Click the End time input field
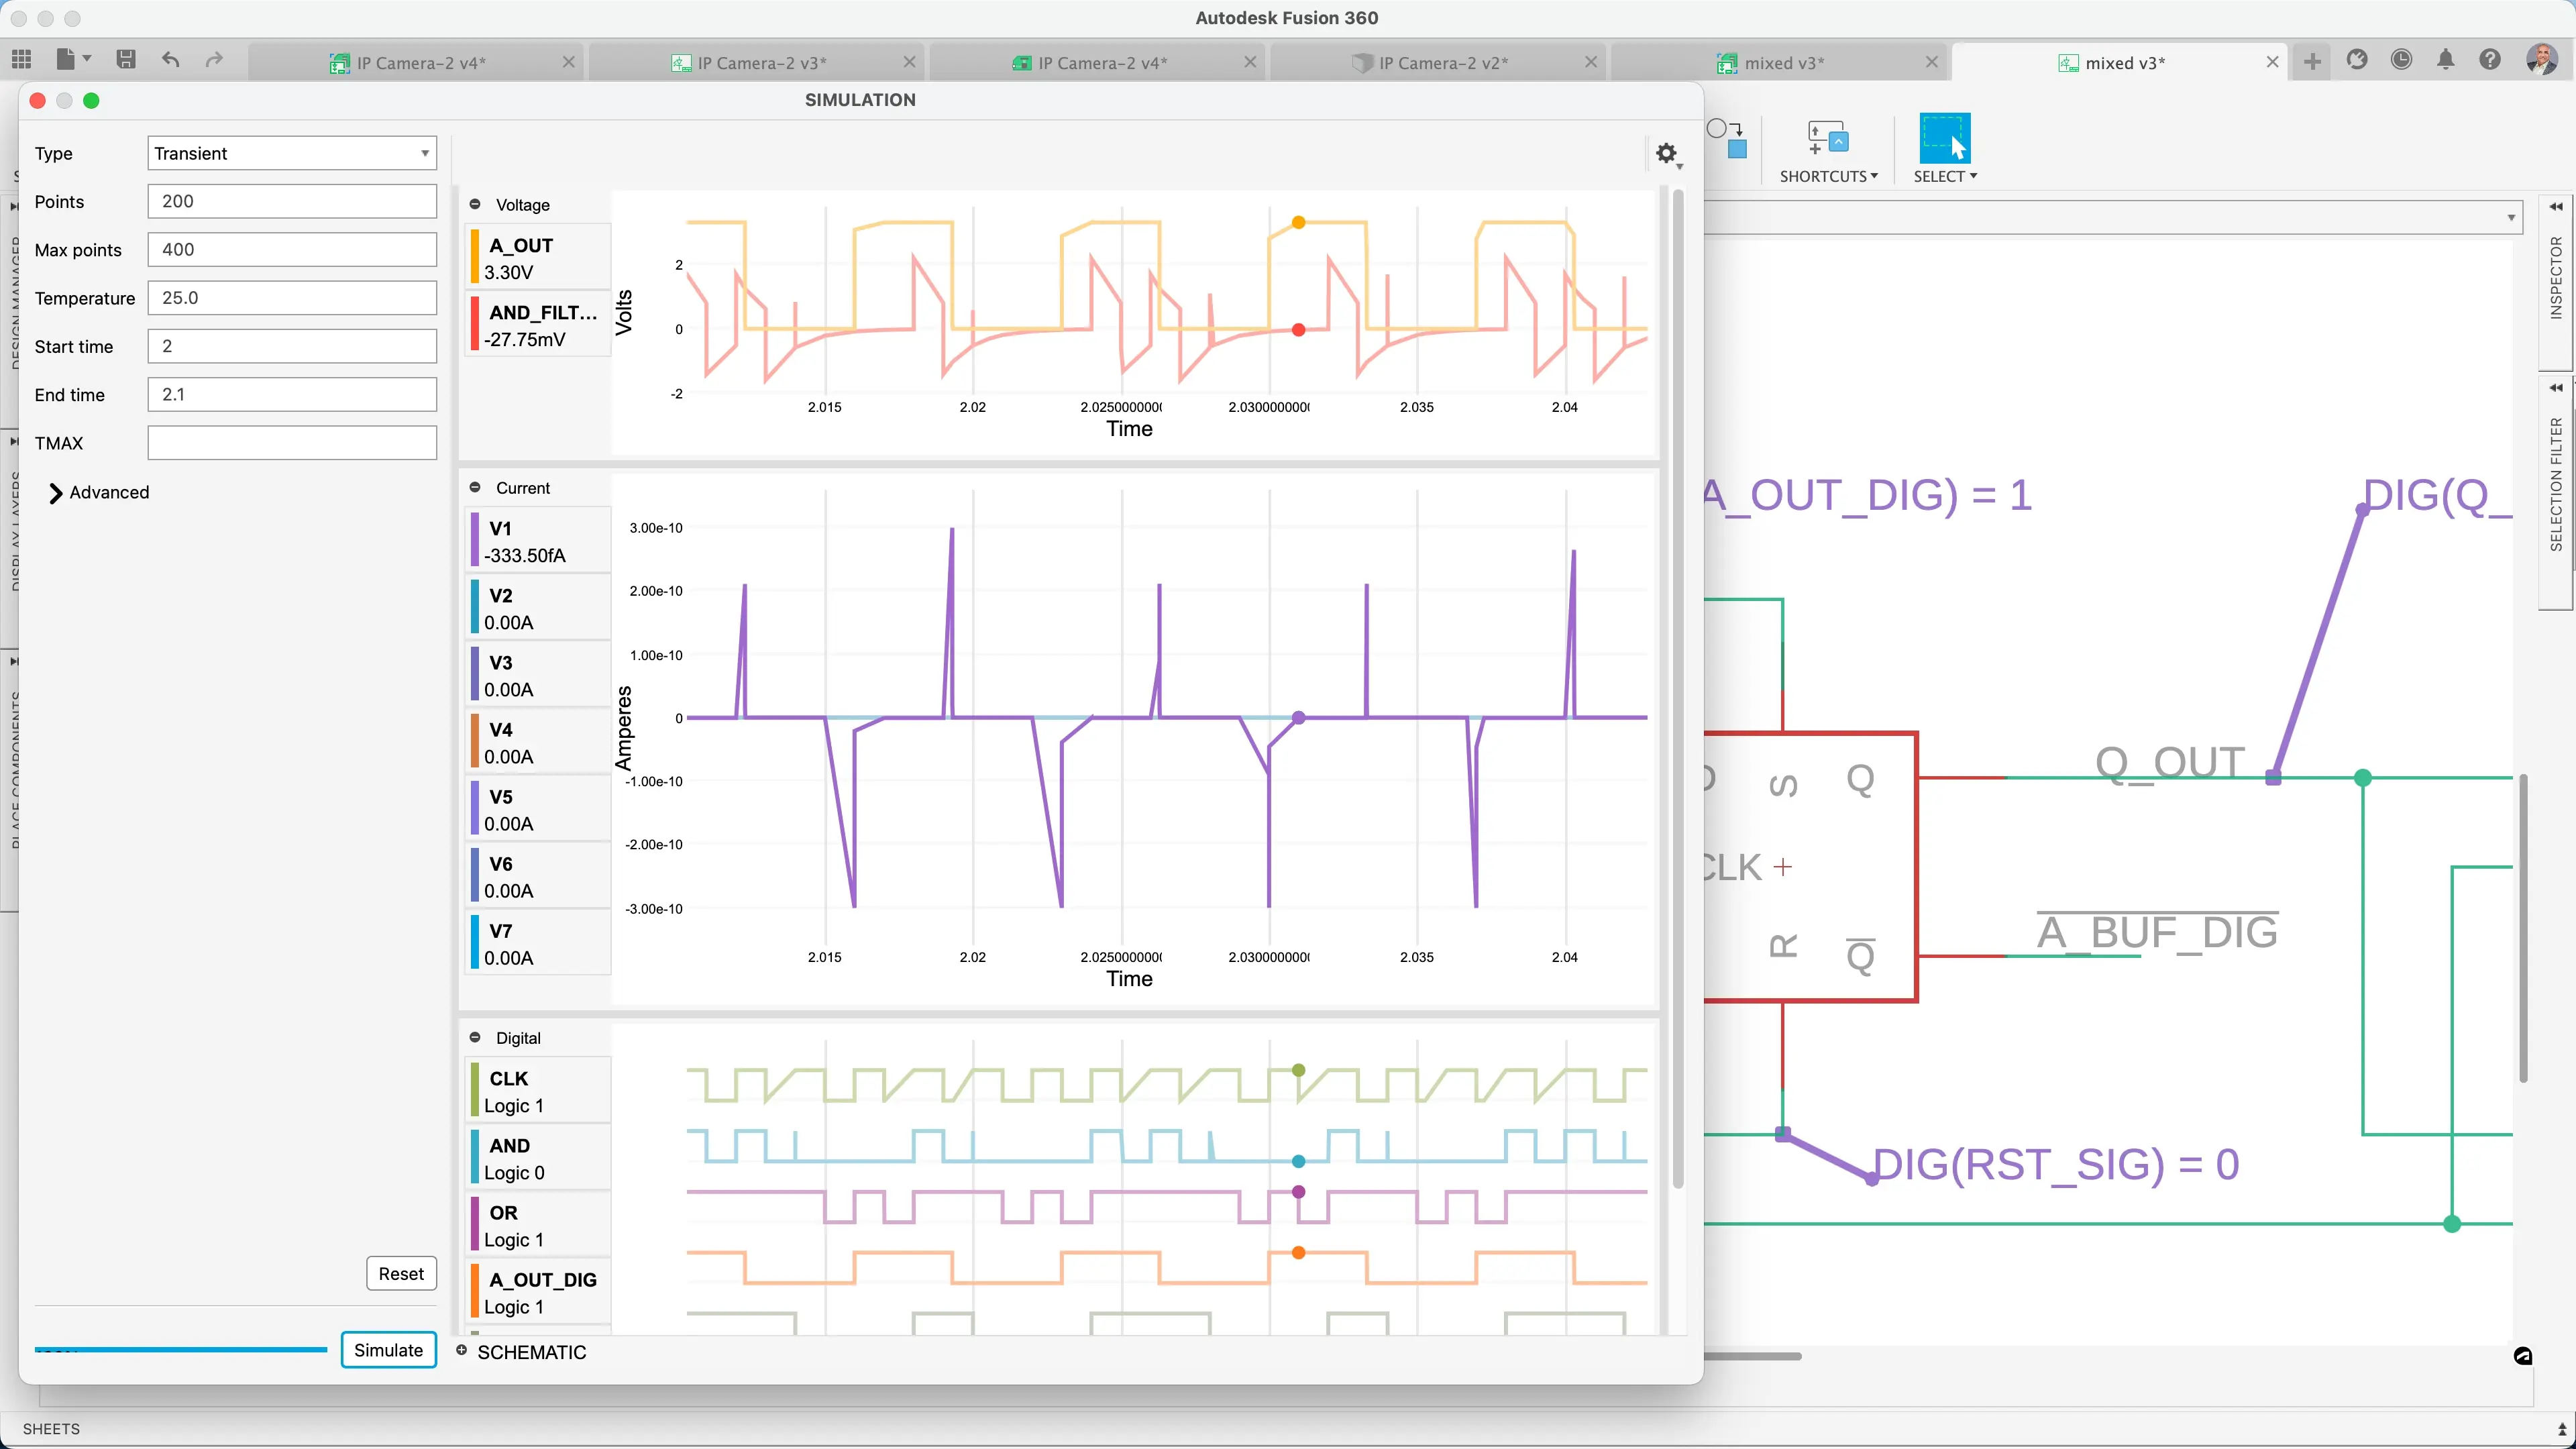Image resolution: width=2576 pixels, height=1449 pixels. (292, 394)
